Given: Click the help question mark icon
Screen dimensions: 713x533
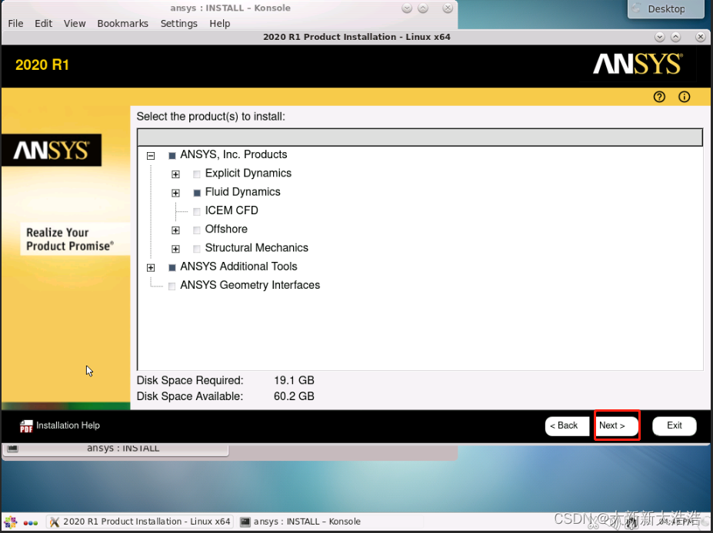Looking at the screenshot, I should (659, 97).
